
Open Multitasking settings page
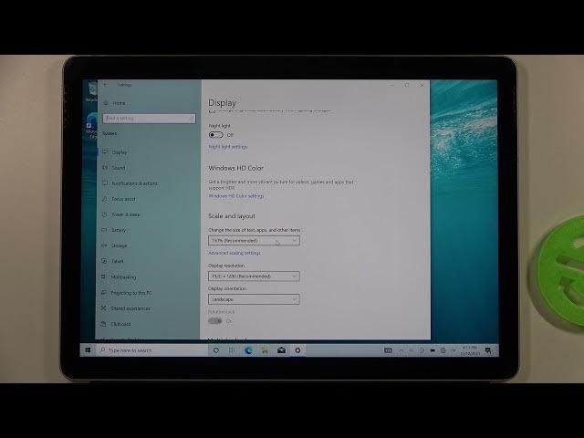pyautogui.click(x=124, y=277)
